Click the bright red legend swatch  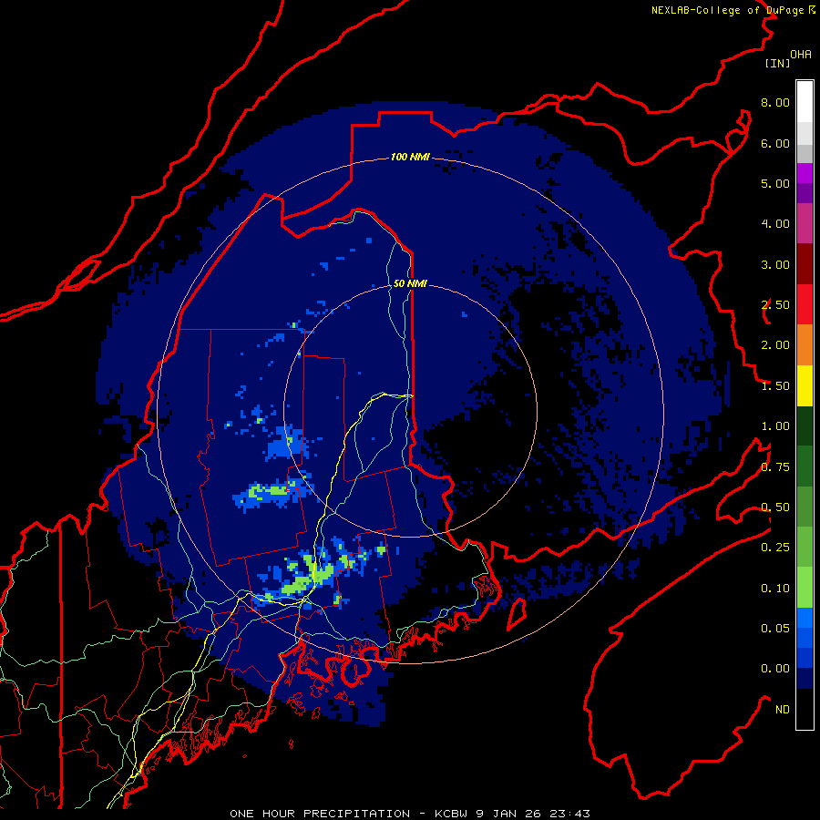(x=805, y=304)
